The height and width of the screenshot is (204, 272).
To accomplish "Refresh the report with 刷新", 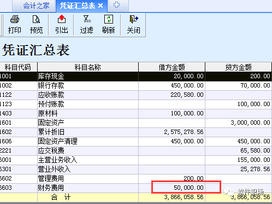I will (x=109, y=25).
